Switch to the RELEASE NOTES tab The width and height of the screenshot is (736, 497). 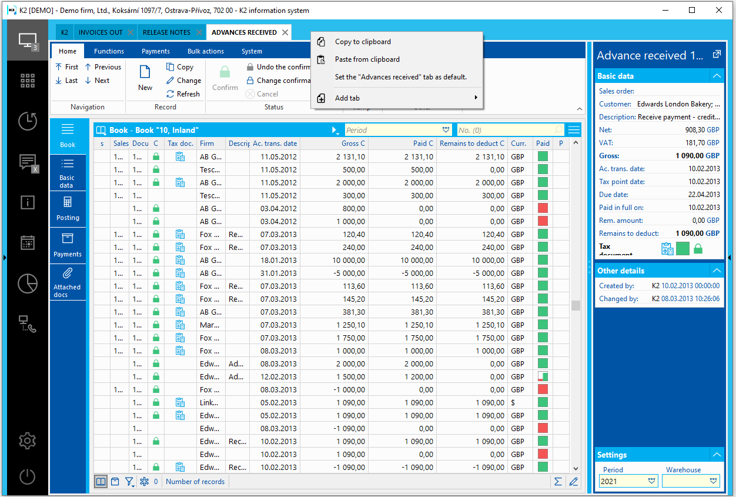click(166, 32)
